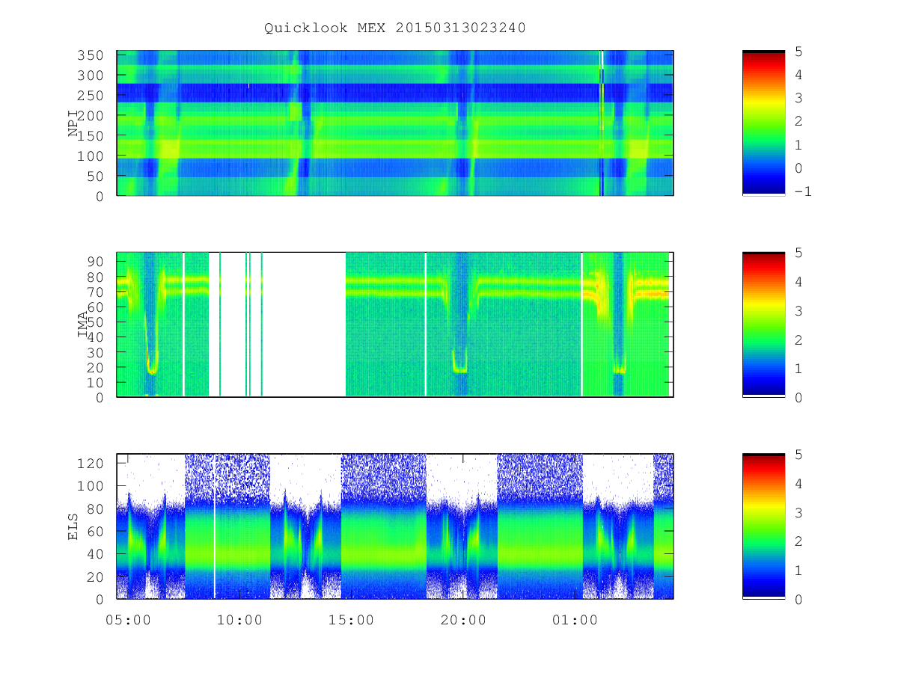Click the IMA color scale bar
This screenshot has height=673, width=898.
click(763, 325)
